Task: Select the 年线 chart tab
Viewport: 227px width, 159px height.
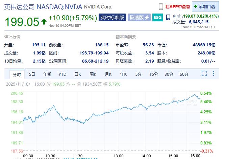Action: [47, 74]
